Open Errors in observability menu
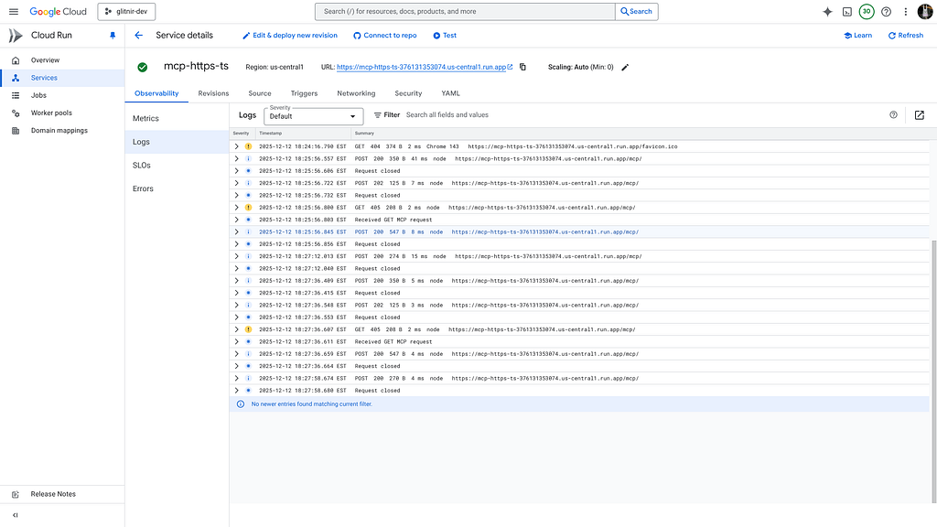 (x=177, y=188)
